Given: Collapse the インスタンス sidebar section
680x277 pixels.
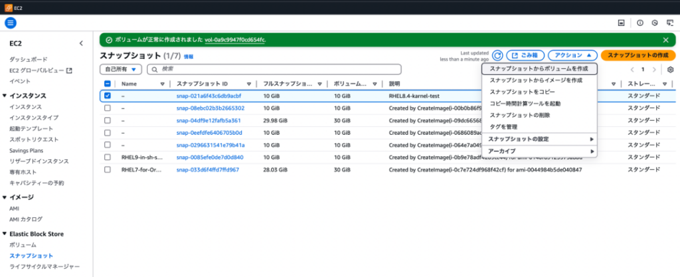Looking at the screenshot, I should tap(5, 96).
